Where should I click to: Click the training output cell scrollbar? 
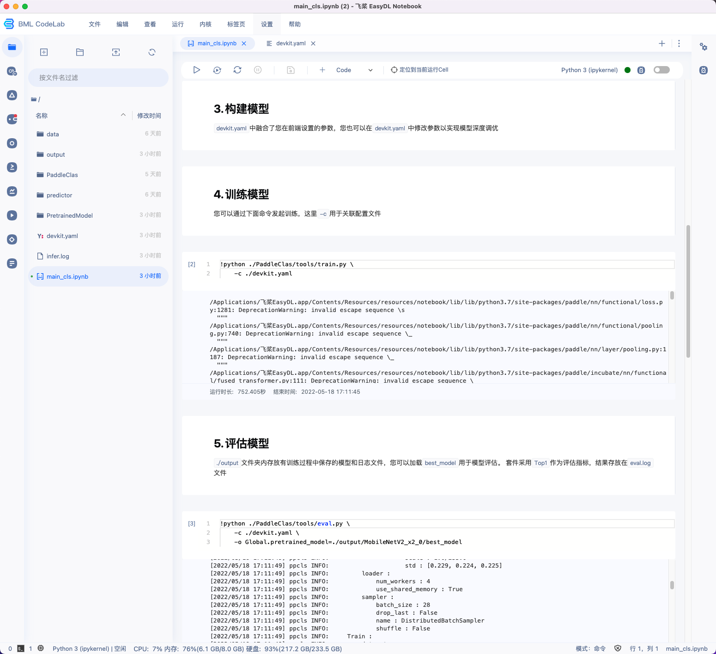[672, 295]
